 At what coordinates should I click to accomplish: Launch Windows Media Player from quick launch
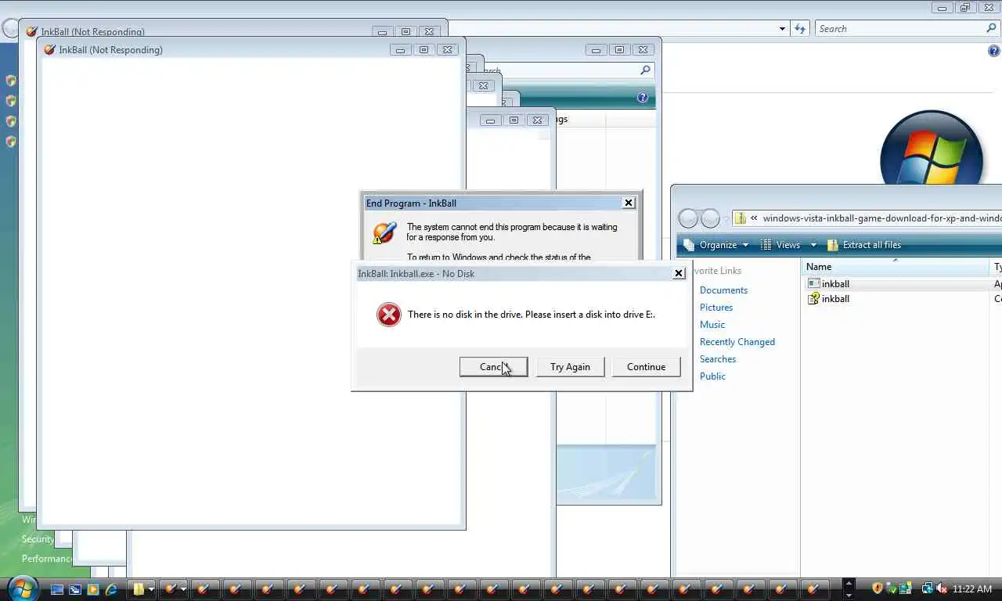pyautogui.click(x=93, y=589)
